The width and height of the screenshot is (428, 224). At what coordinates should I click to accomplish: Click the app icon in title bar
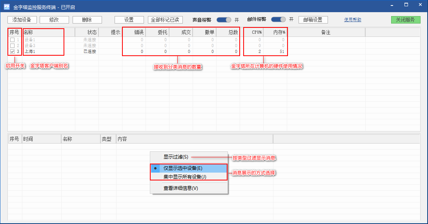pyautogui.click(x=7, y=7)
